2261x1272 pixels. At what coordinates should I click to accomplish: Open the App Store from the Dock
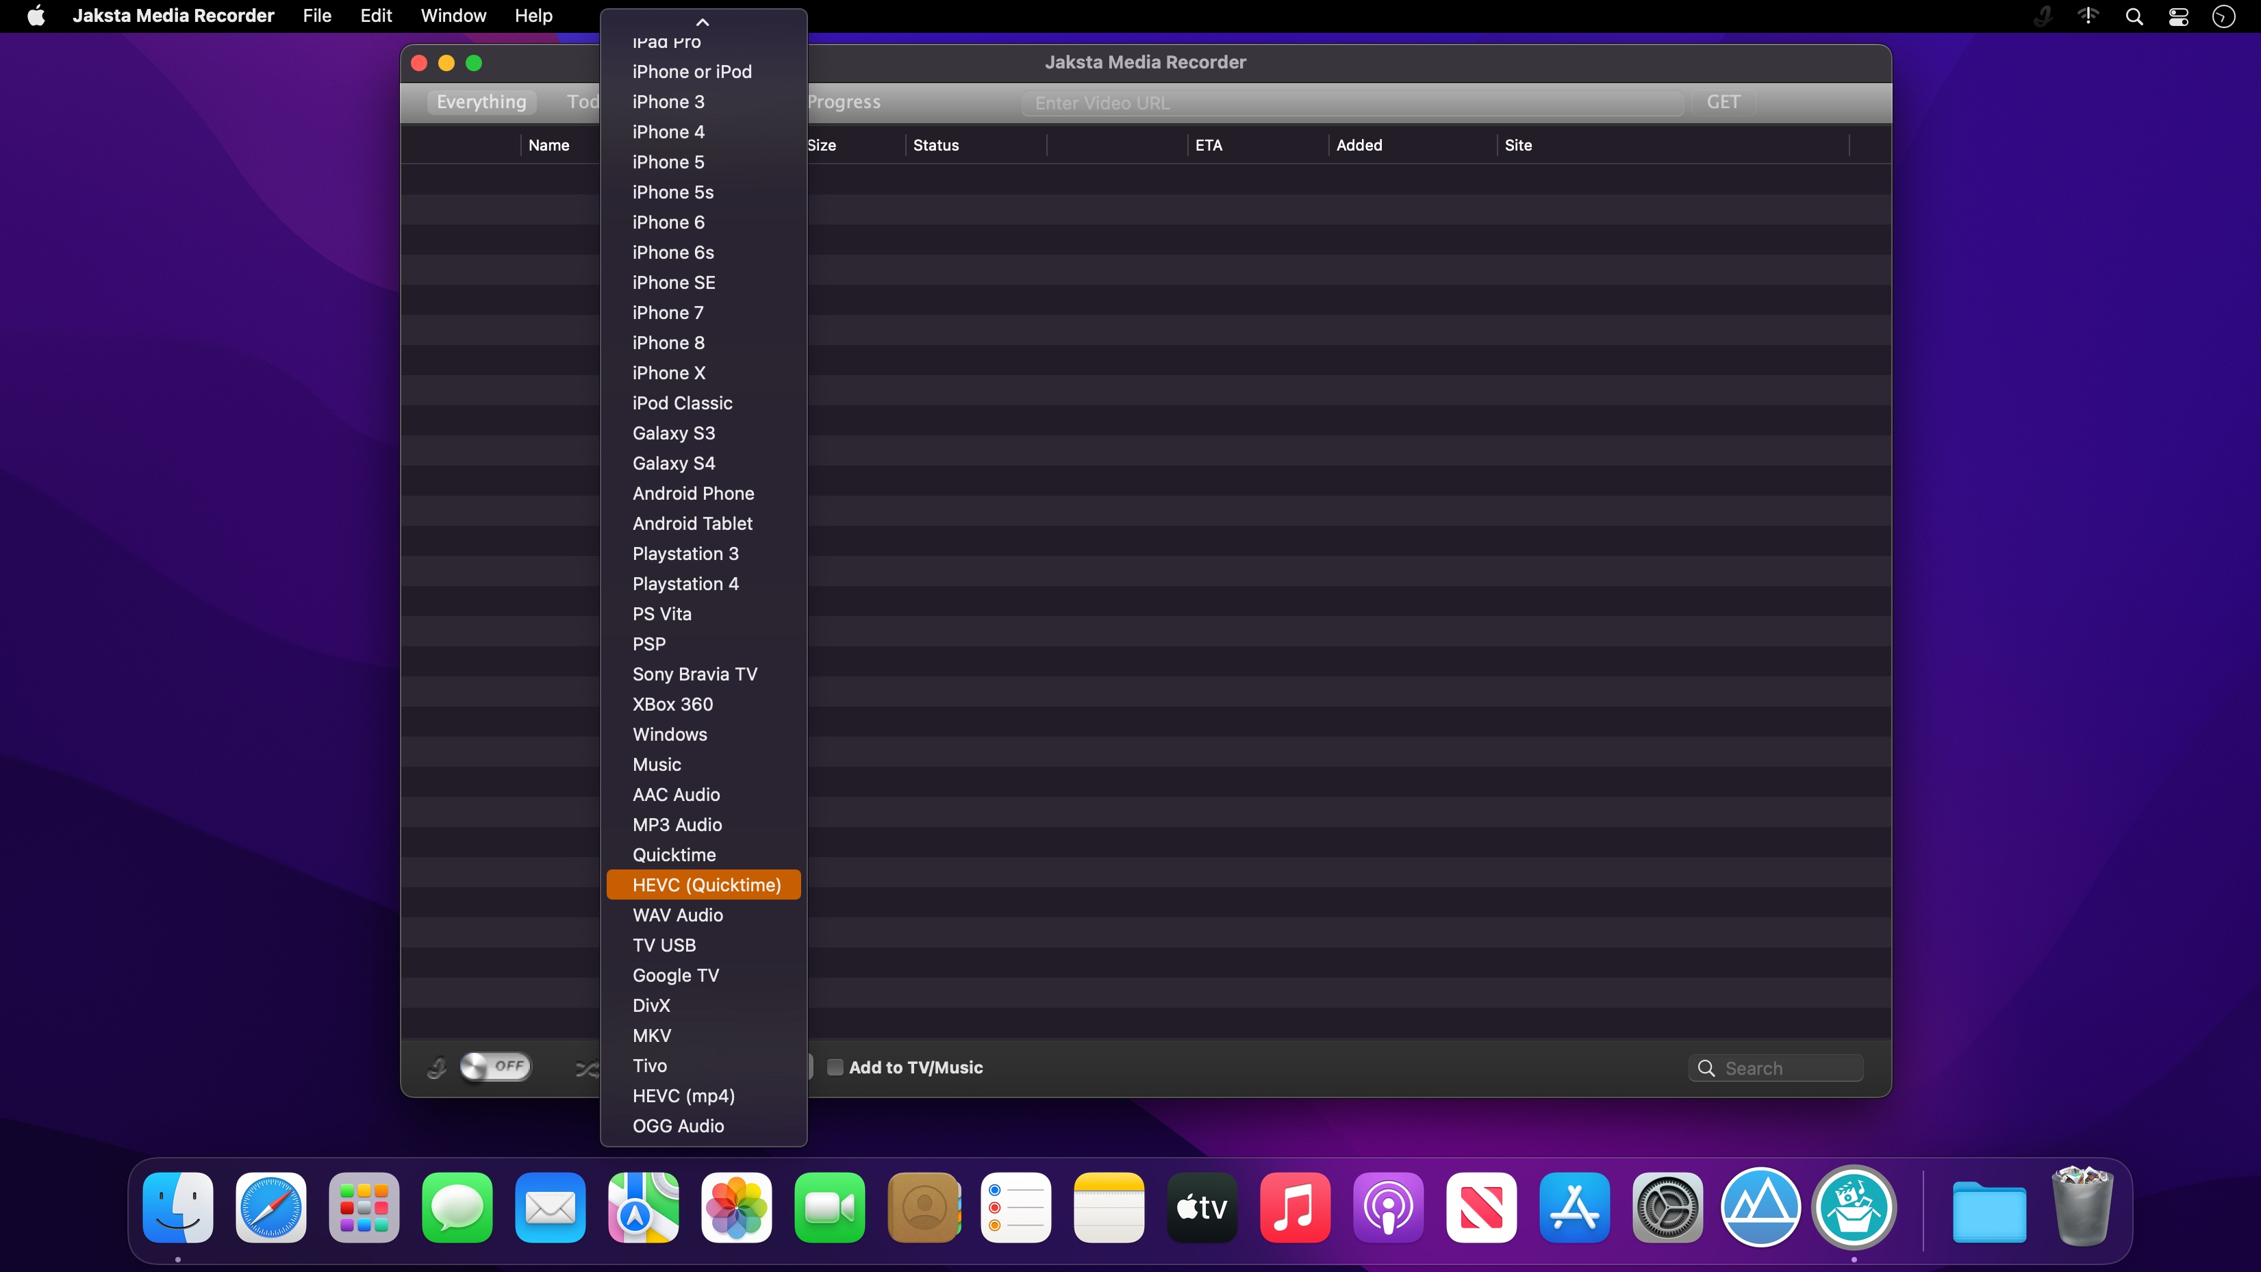(x=1574, y=1207)
